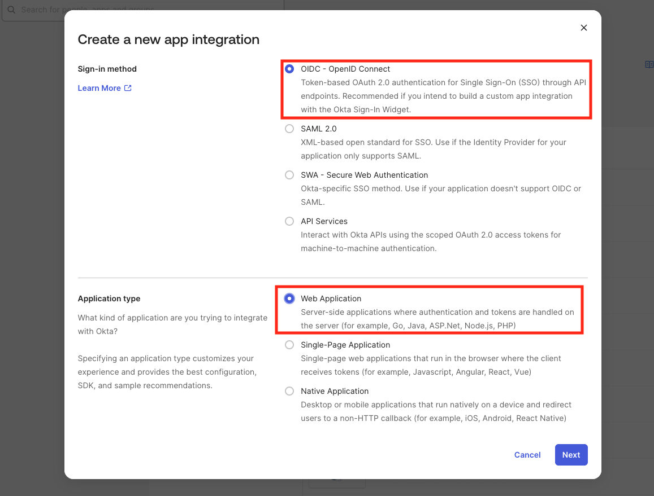Select the OIDC - OpenID Connect radio button
The width and height of the screenshot is (654, 496).
pyautogui.click(x=289, y=69)
